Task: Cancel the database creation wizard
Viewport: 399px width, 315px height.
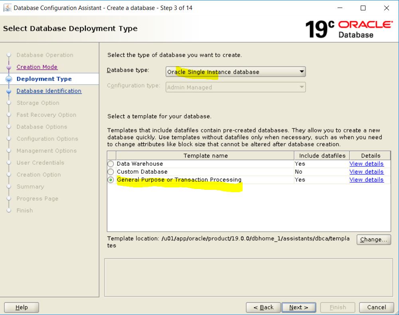Action: click(376, 307)
